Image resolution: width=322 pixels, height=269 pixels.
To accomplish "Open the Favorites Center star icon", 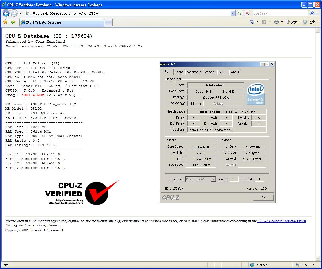I will pos(5,22).
